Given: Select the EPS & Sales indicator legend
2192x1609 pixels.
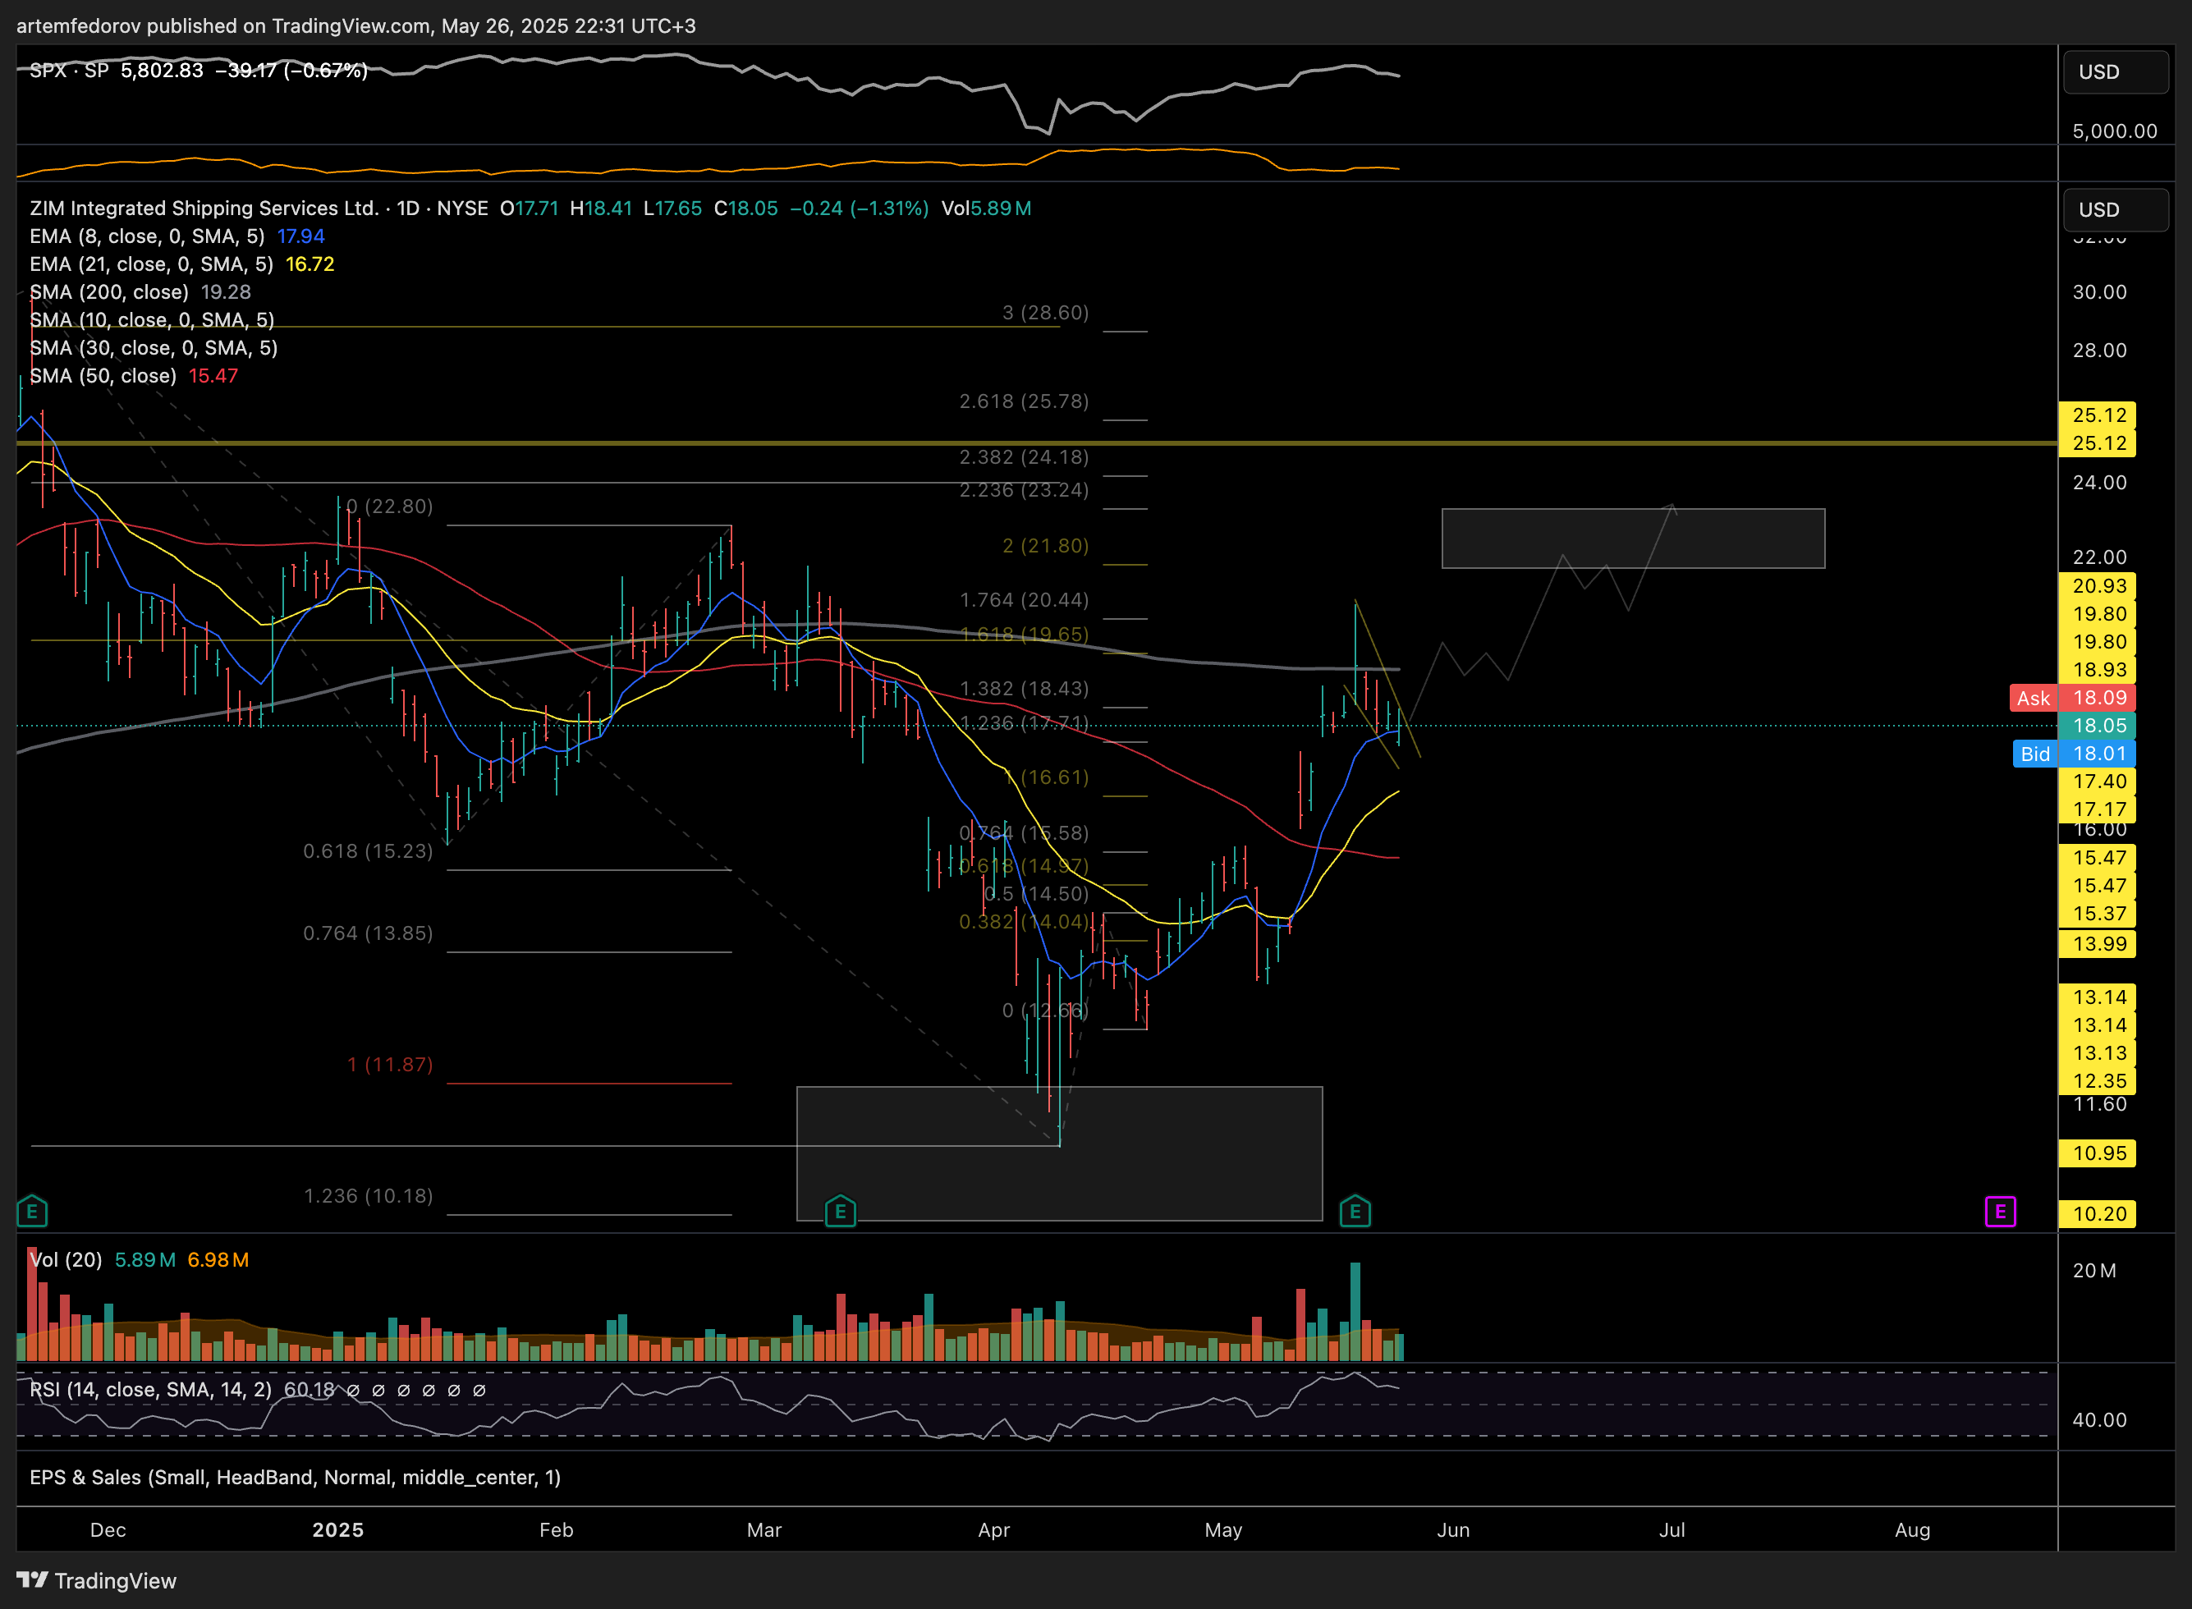Looking at the screenshot, I should 295,1478.
